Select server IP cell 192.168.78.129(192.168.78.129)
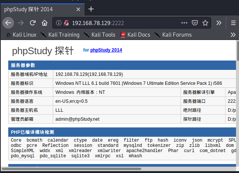Screen dimensions: 239x173 coord(89,74)
